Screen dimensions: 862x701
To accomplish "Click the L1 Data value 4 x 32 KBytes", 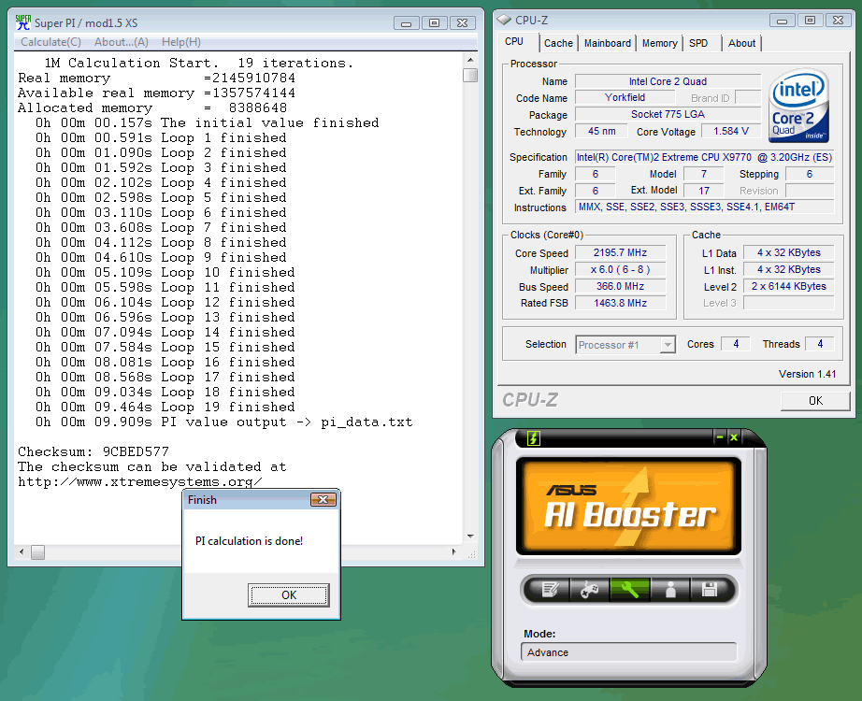I will point(788,253).
